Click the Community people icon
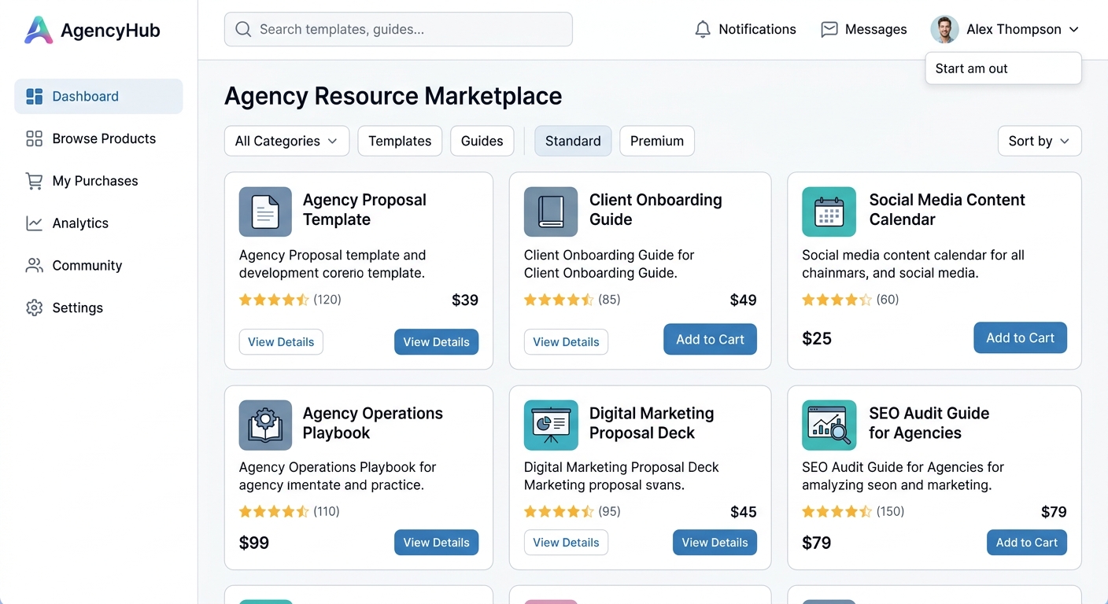This screenshot has height=604, width=1108. (x=34, y=265)
